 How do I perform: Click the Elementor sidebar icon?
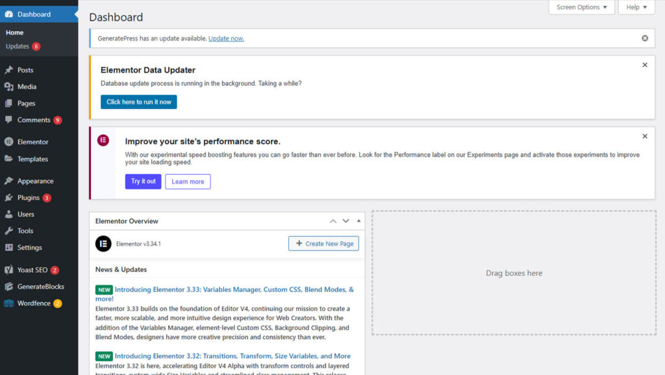tap(9, 142)
